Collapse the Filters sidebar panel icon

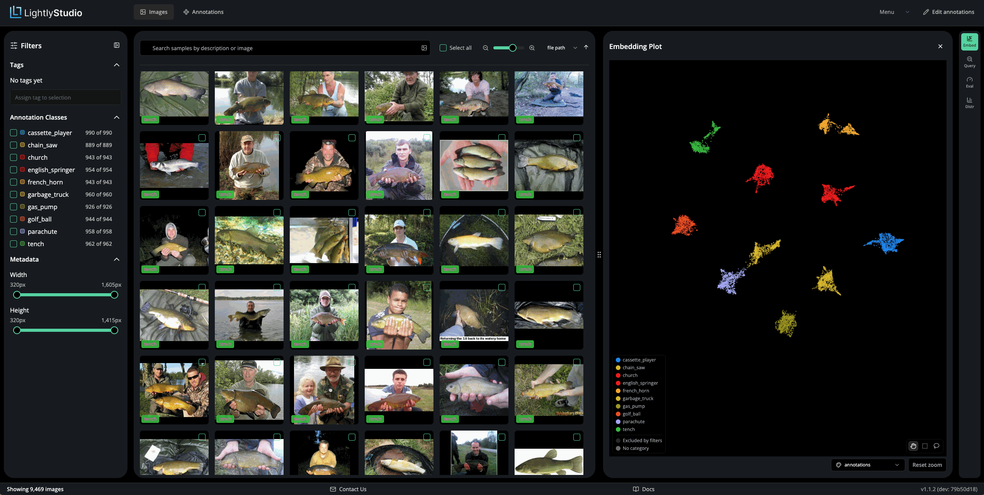tap(117, 45)
